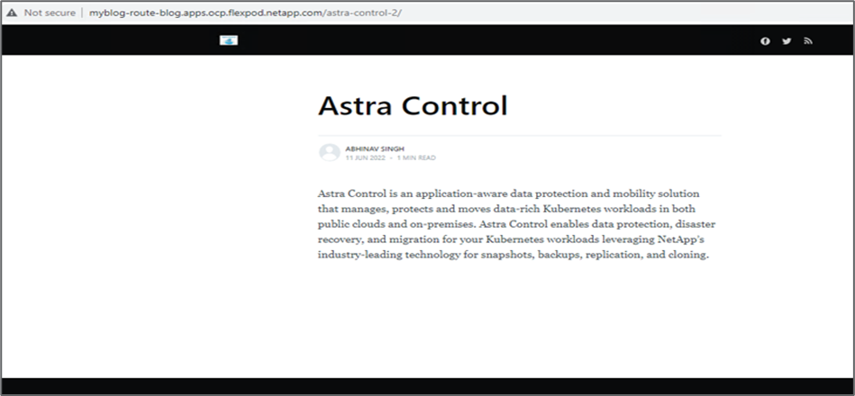Click the divider line under the title
This screenshot has width=855, height=396.
520,134
